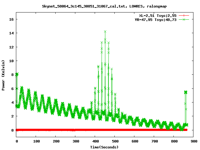This screenshot has width=200, height=150.
Task: Click y-axis tick label 16
Action: coord(11,19)
